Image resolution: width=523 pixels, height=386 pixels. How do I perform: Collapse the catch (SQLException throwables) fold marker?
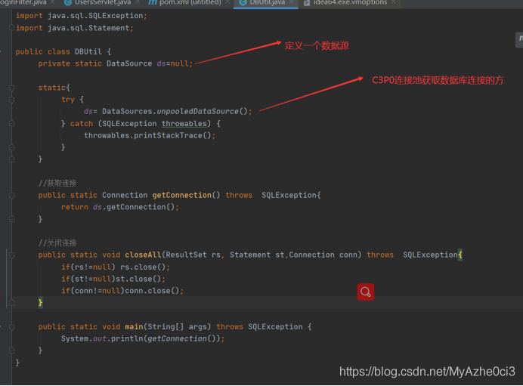coord(11,124)
